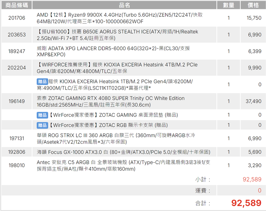
Task: Click the subtotal amount 92,589 in small red
Action: tap(252, 180)
